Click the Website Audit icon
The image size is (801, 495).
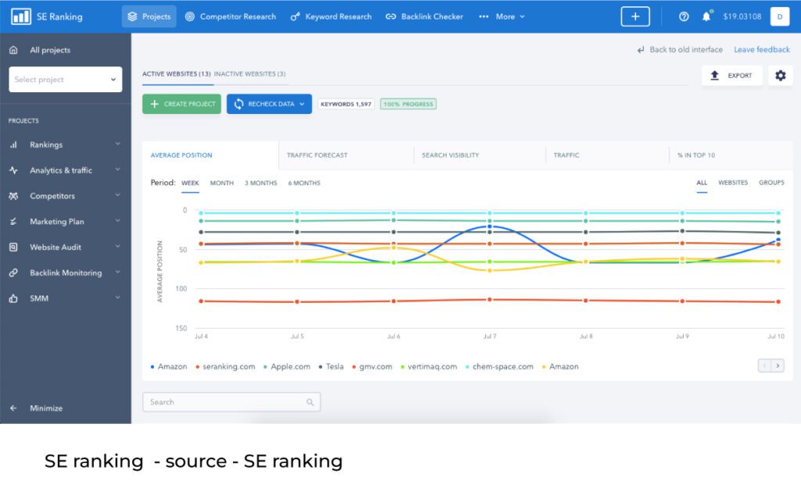tap(13, 247)
